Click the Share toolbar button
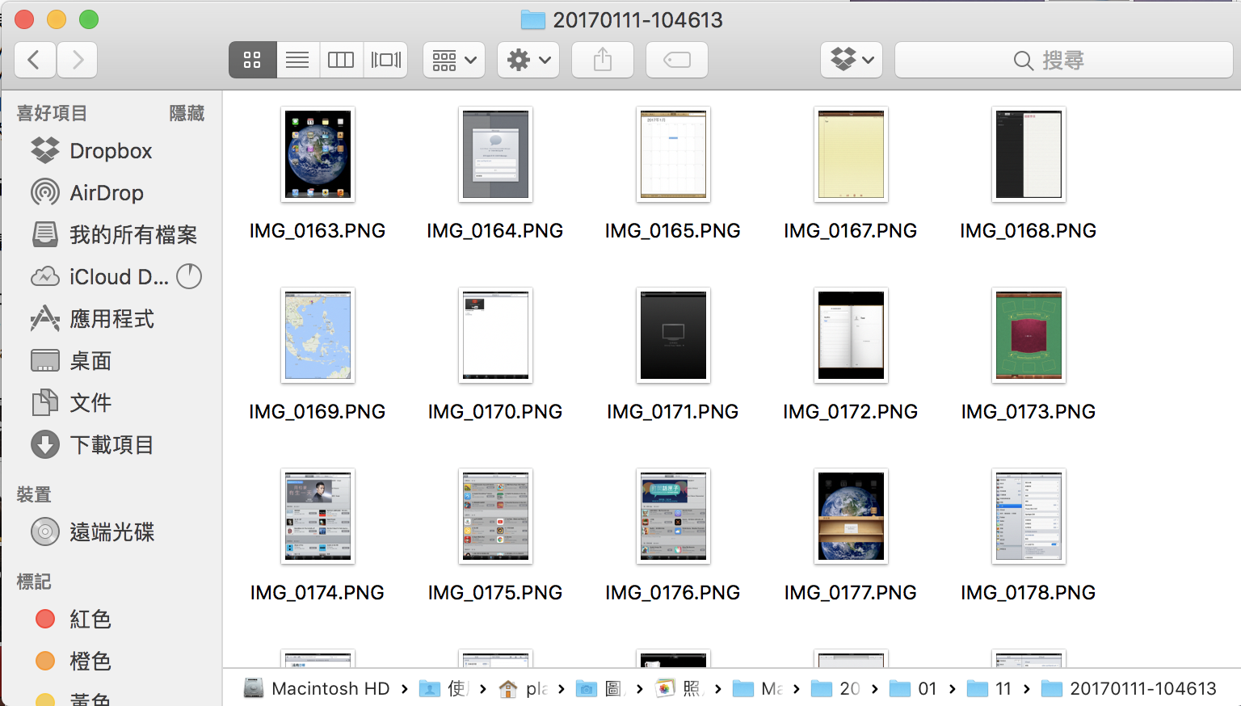The image size is (1241, 706). (603, 60)
